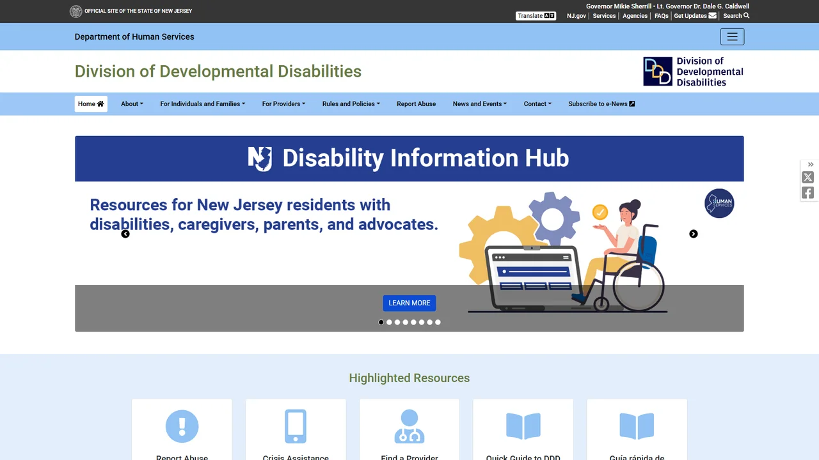Screen dimensions: 819x460
Task: Expand the Contact dropdown menu
Action: tap(537, 103)
